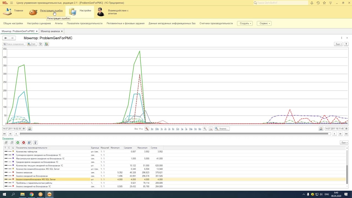Click color swatch of Анализ ожиданий на блокировках 1С
The width and height of the screenshot is (352, 198).
(x=13, y=186)
